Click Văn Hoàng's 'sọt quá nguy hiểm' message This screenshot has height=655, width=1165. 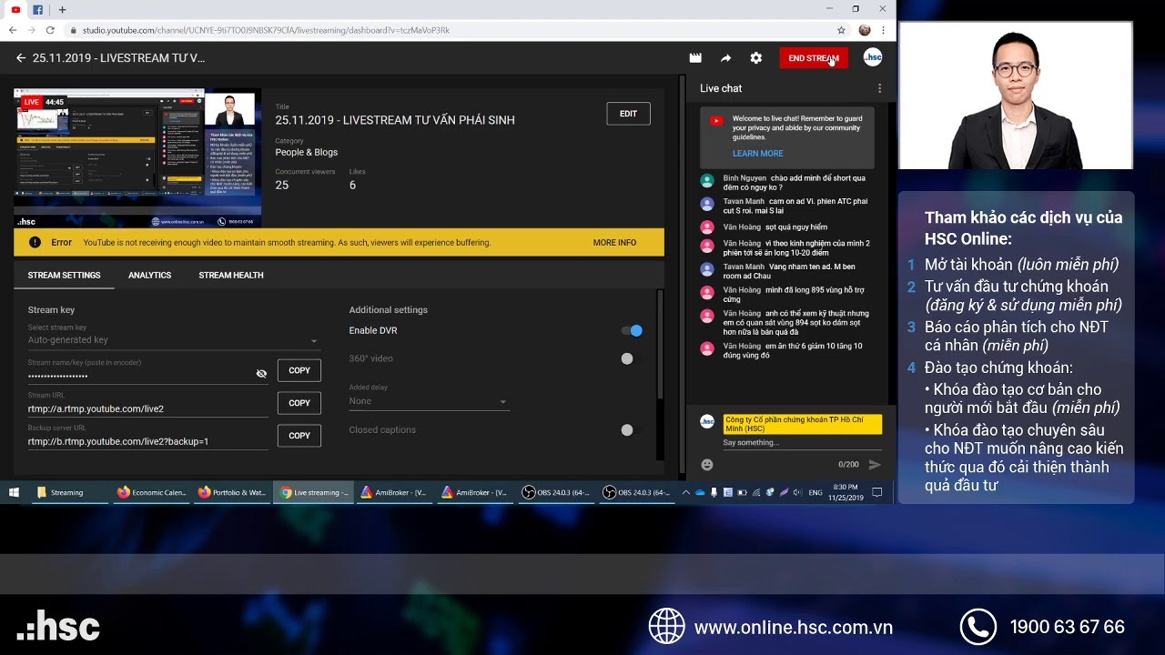[x=796, y=227]
